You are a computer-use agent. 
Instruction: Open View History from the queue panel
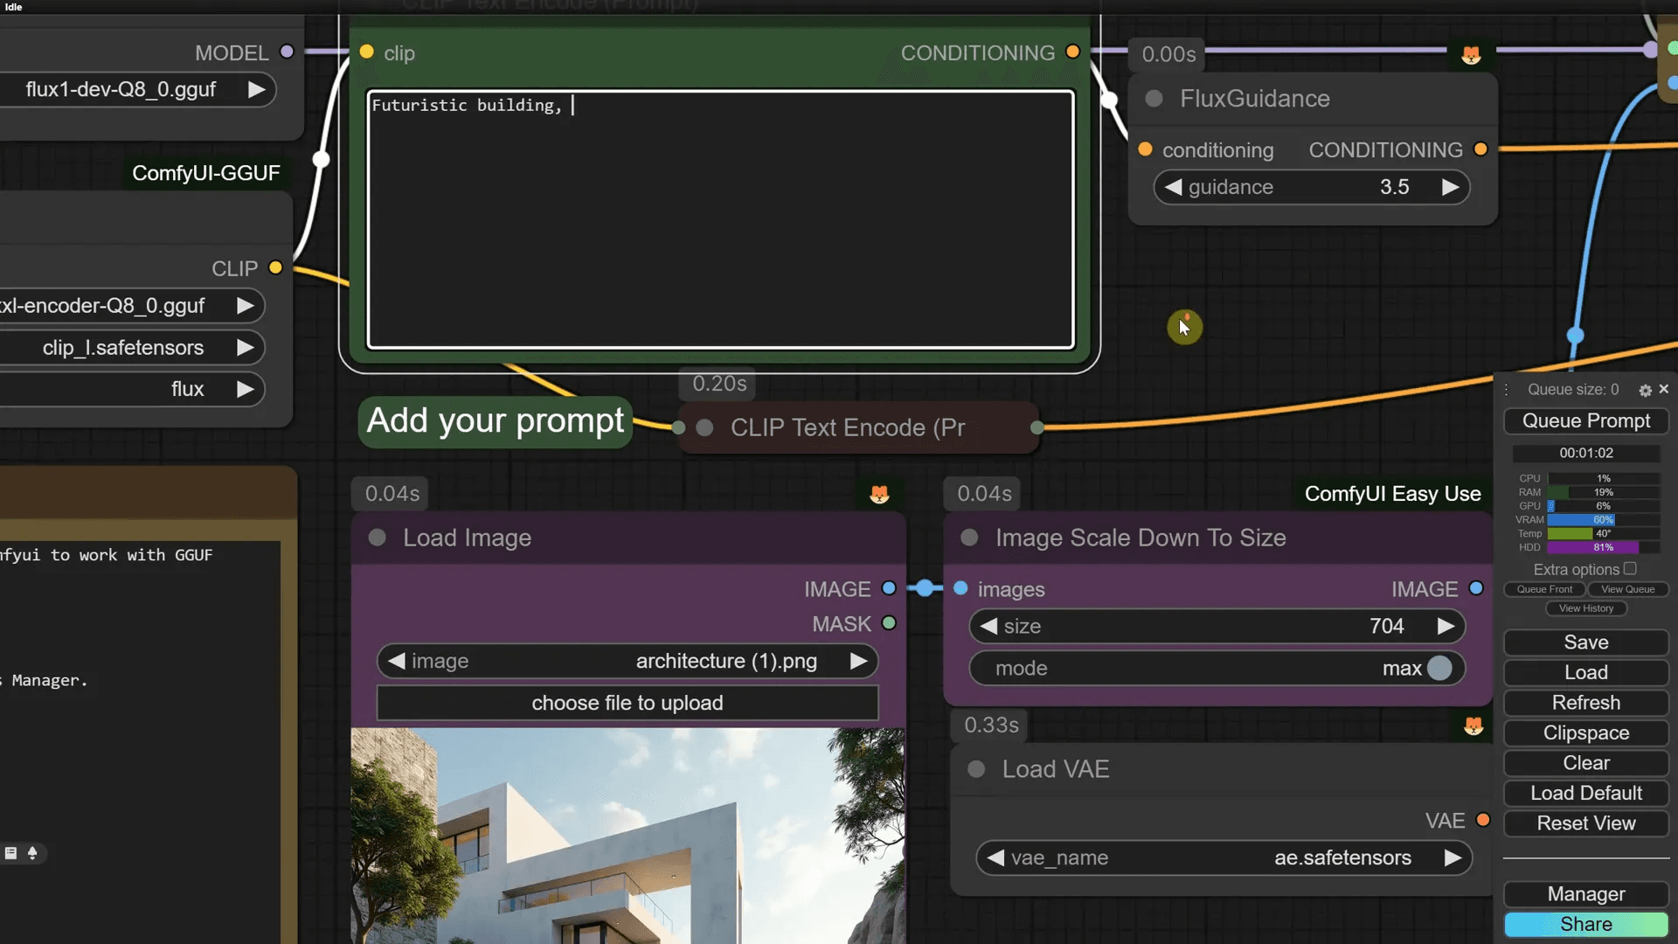(x=1585, y=608)
